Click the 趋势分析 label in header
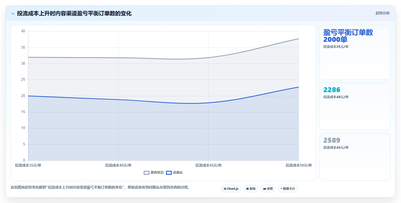This screenshot has width=401, height=203. [x=382, y=13]
